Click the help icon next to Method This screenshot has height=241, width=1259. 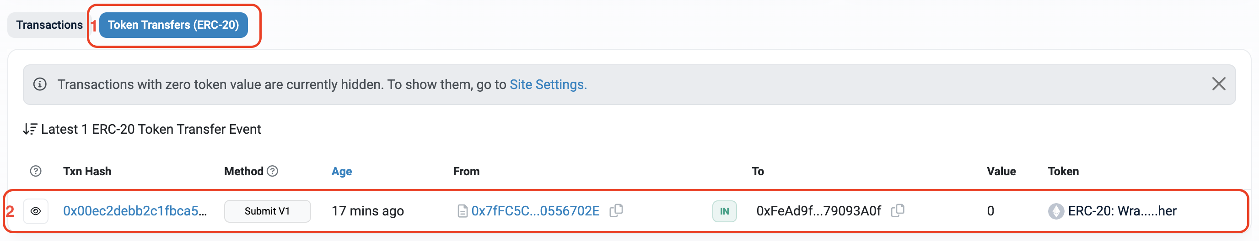point(273,171)
